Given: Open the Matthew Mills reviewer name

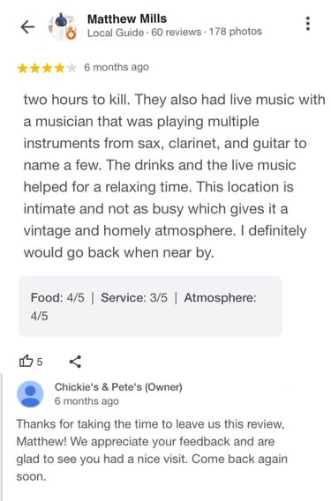Looking at the screenshot, I should pos(127,19).
